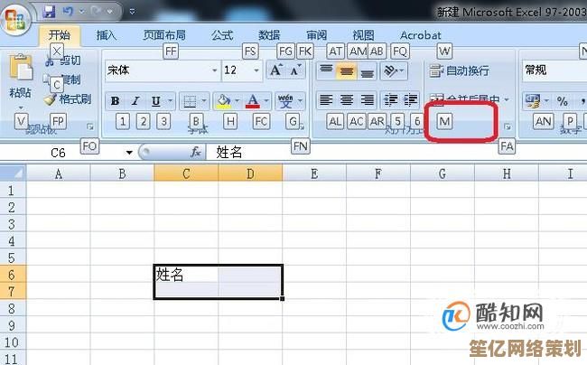Screen dimensions: 587x365
Task: Select row 9 header
Action: [x=13, y=325]
